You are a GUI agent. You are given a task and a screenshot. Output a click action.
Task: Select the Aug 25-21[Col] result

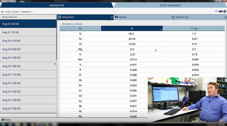28,41
